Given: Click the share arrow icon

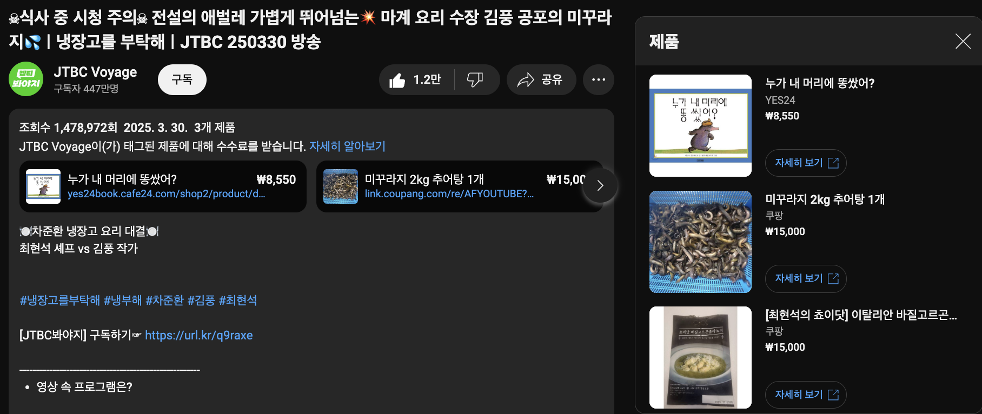Looking at the screenshot, I should point(526,80).
